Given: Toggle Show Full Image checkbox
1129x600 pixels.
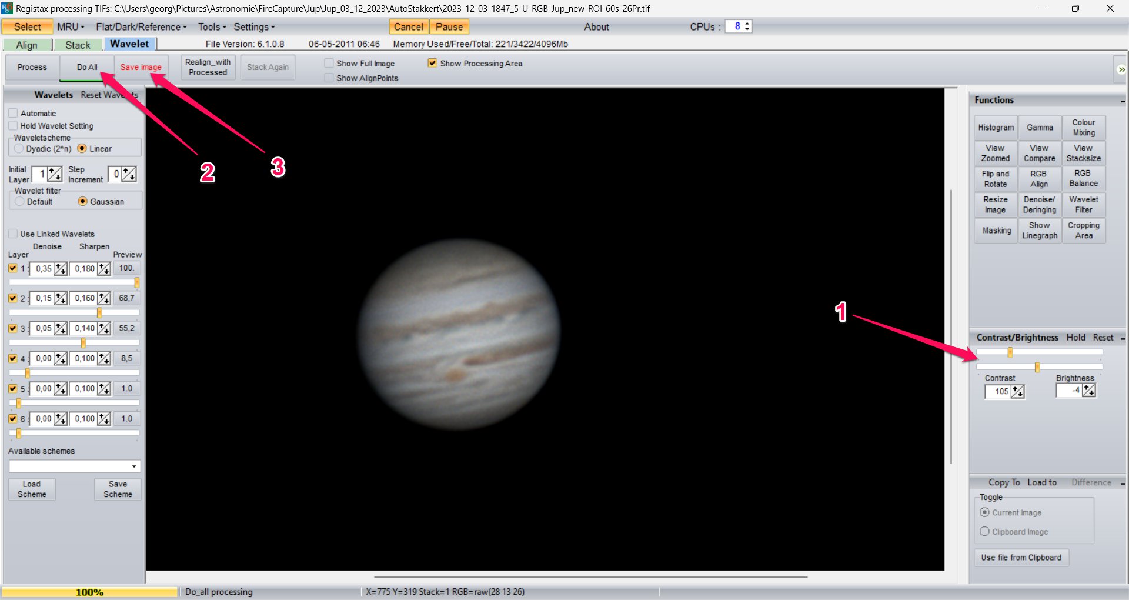Looking at the screenshot, I should click(x=329, y=64).
